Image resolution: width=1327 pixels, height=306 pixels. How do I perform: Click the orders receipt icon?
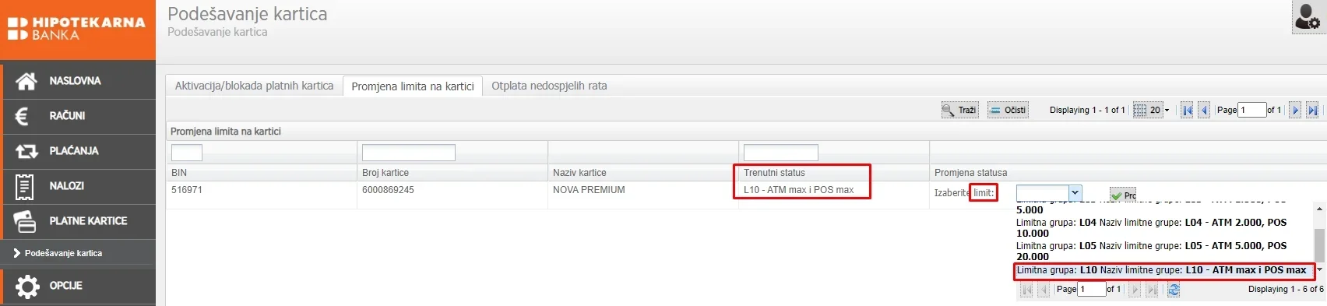click(x=24, y=186)
